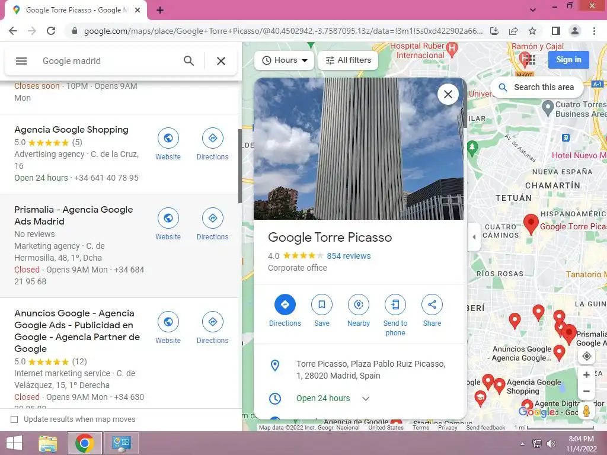Install app icon in address bar

pyautogui.click(x=494, y=31)
